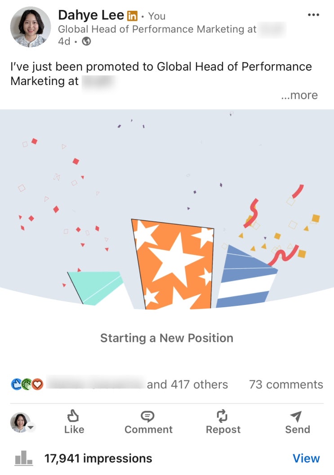Click the Global Head of Performance Marketing headline

tap(157, 29)
